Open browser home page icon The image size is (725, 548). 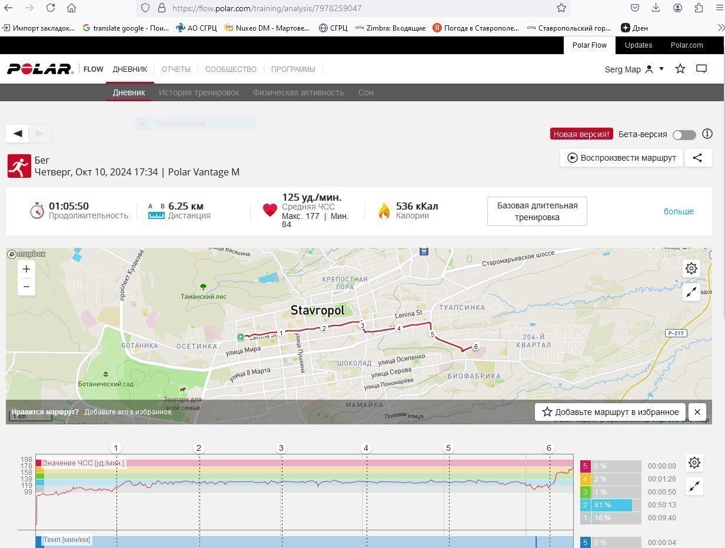point(71,8)
